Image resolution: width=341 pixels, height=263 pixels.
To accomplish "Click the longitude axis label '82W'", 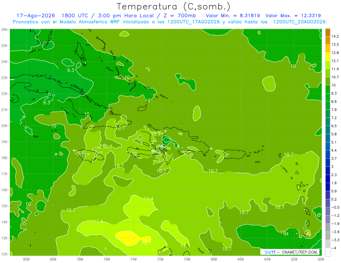I will (26, 259).
